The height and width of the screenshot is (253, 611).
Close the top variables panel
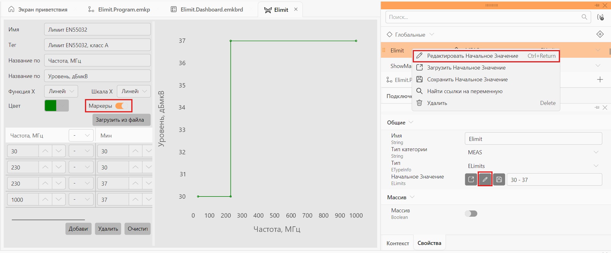click(x=605, y=5)
